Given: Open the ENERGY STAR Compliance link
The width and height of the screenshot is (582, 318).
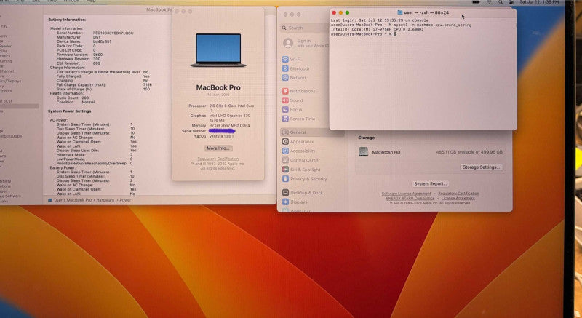Looking at the screenshot, I should tap(410, 198).
